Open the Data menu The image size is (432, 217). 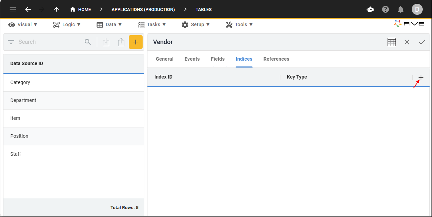(109, 24)
